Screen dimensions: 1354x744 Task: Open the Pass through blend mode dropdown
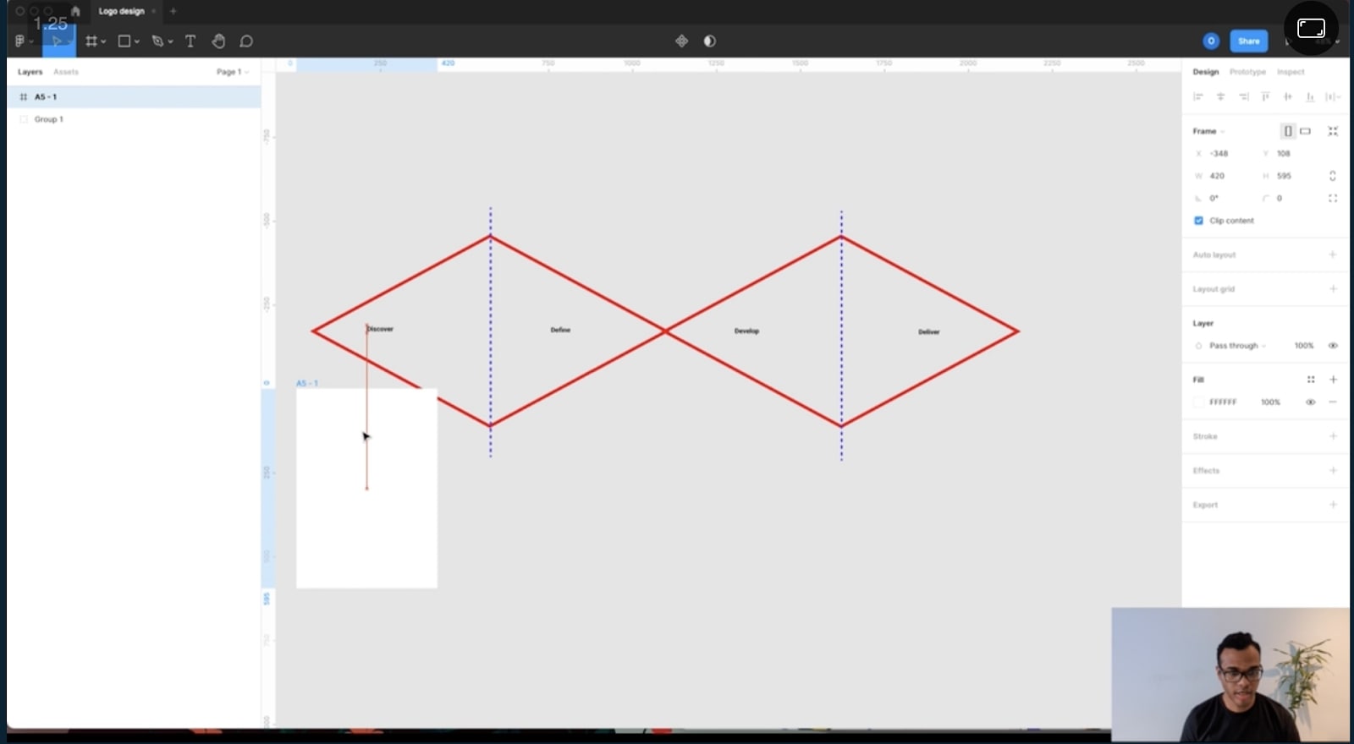pyautogui.click(x=1236, y=346)
